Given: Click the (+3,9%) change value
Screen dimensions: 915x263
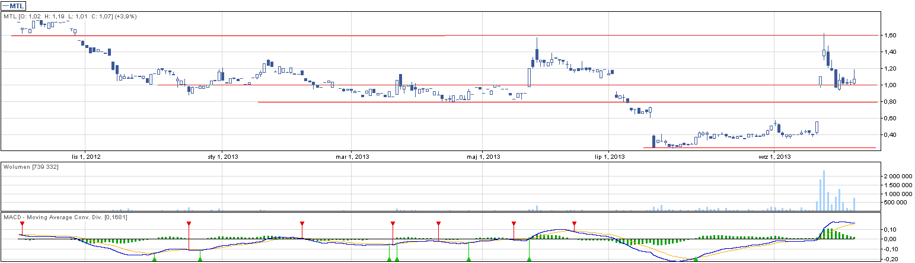Looking at the screenshot, I should (x=126, y=17).
